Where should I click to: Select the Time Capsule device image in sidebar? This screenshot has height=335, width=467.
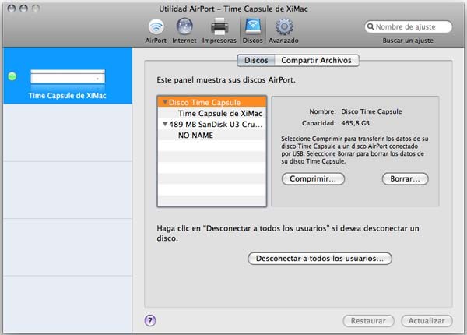[68, 76]
